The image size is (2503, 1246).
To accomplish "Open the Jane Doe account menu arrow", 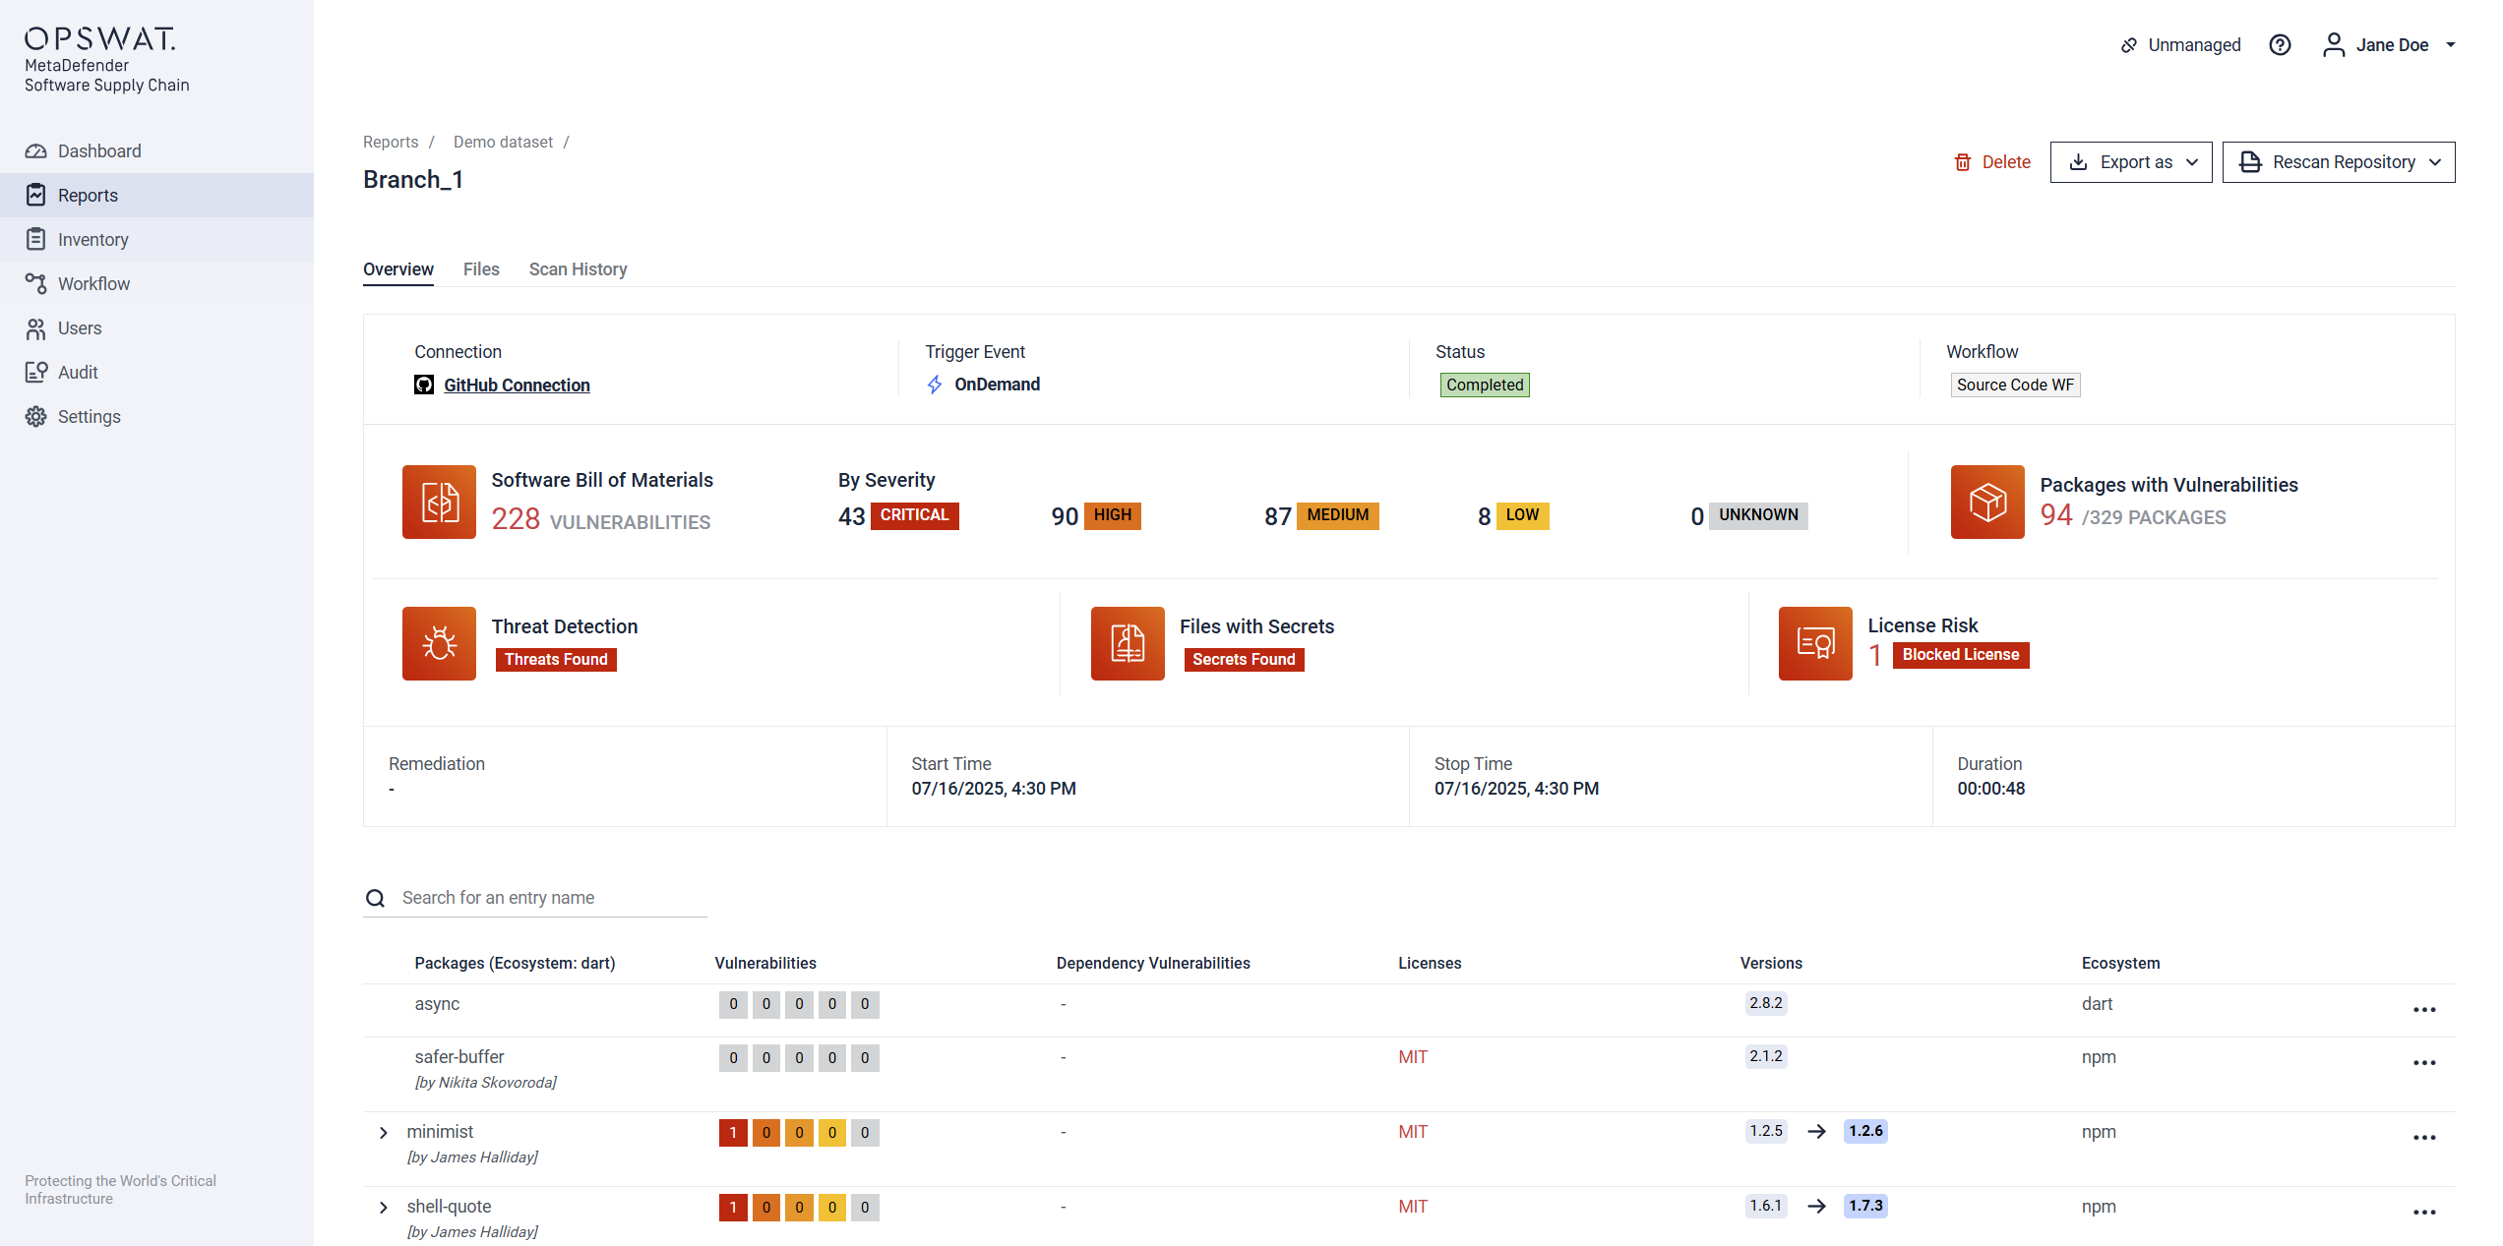I will tap(2451, 45).
